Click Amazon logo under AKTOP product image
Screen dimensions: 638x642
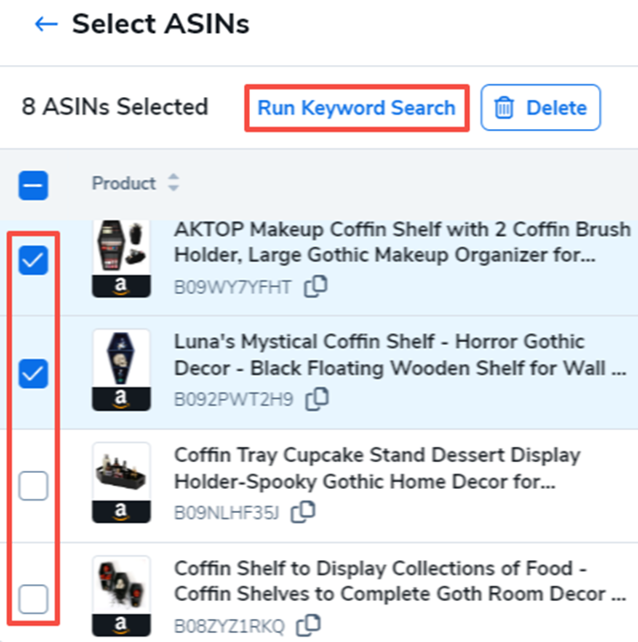coord(121,286)
